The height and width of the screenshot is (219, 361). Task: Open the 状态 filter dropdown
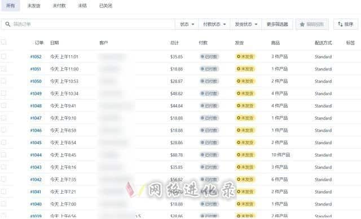(187, 24)
